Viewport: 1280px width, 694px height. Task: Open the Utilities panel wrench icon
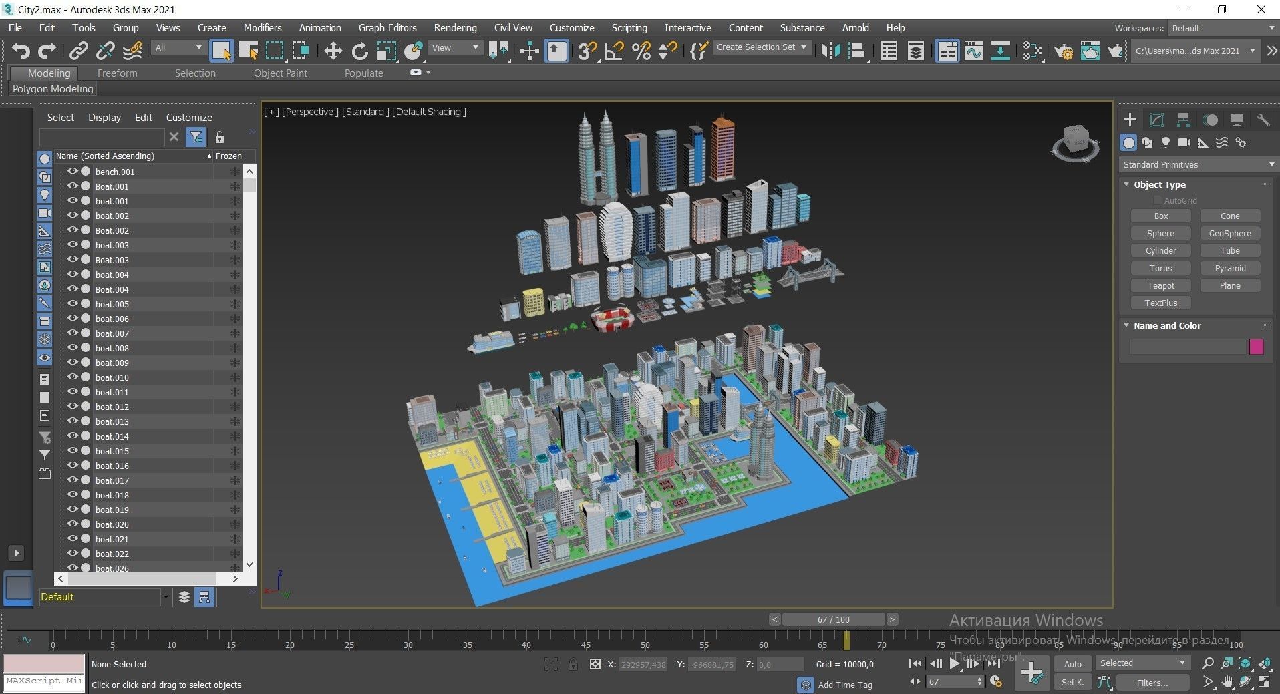(1263, 120)
